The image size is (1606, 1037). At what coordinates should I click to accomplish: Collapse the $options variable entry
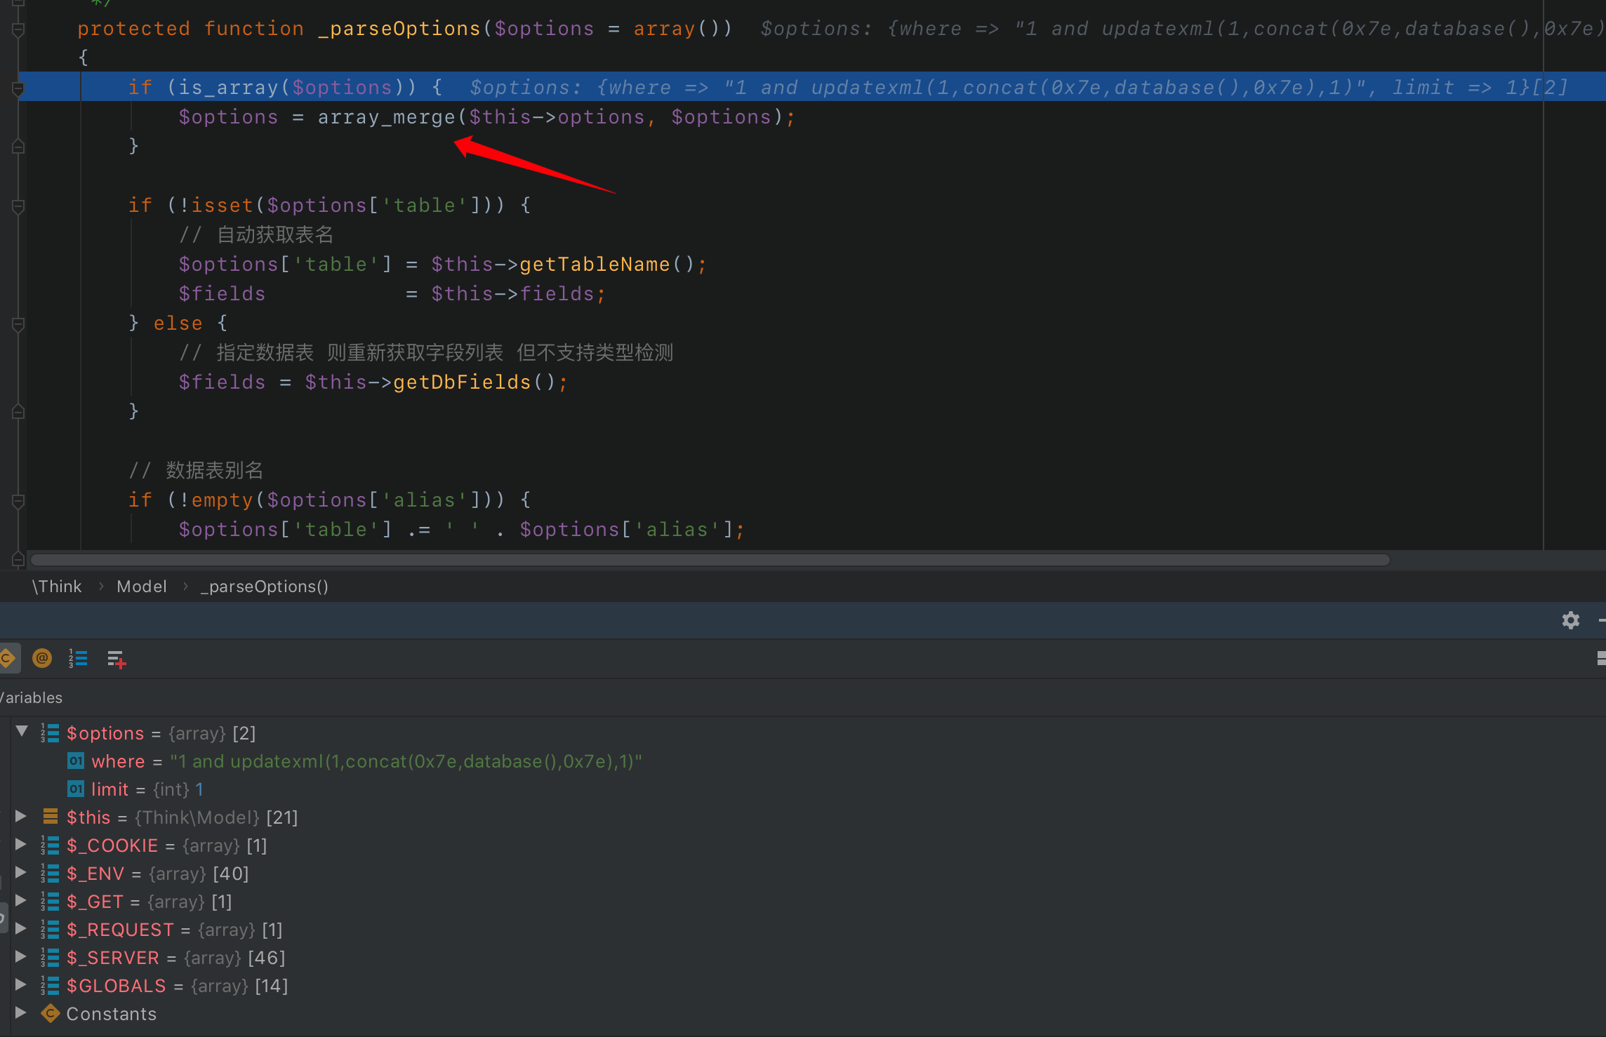coord(21,730)
